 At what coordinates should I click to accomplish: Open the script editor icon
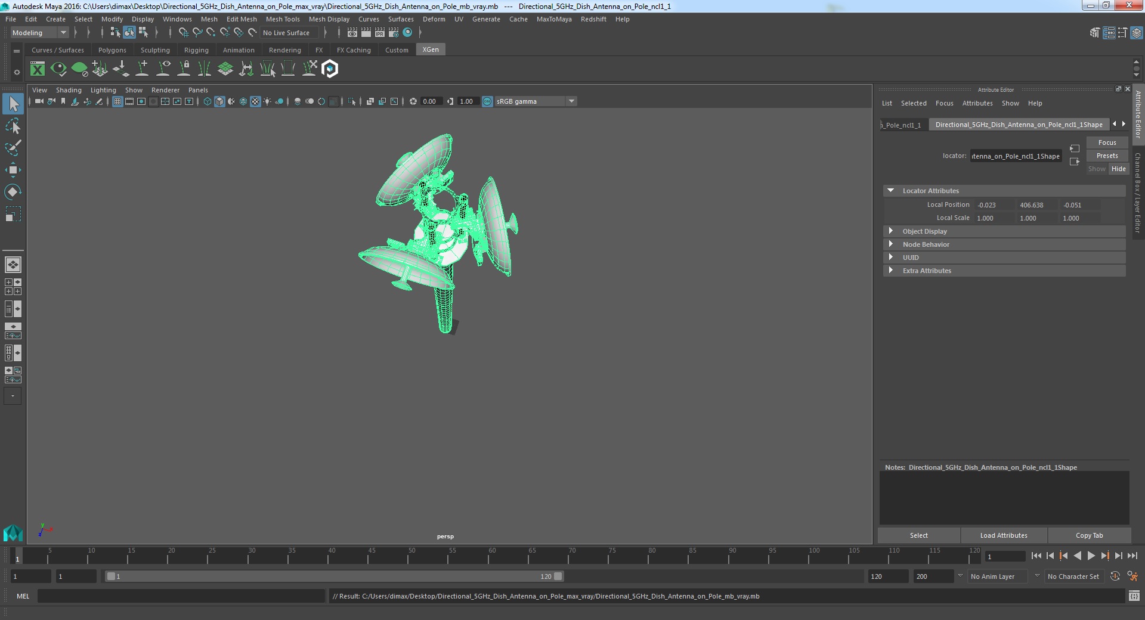1134,596
